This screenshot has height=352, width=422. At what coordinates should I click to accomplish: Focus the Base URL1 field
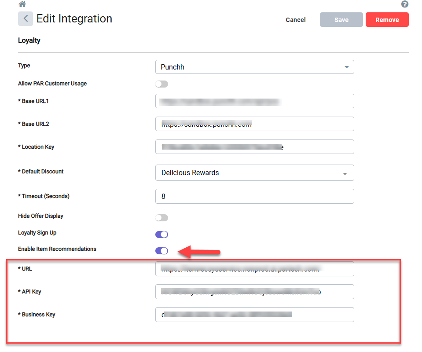255,101
